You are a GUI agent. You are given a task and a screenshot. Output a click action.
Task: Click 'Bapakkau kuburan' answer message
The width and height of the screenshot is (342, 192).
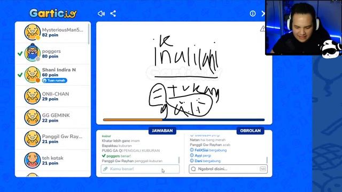(116, 146)
